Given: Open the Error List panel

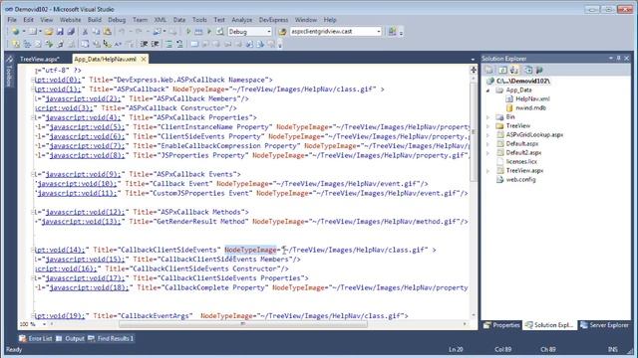Looking at the screenshot, I should 36,338.
